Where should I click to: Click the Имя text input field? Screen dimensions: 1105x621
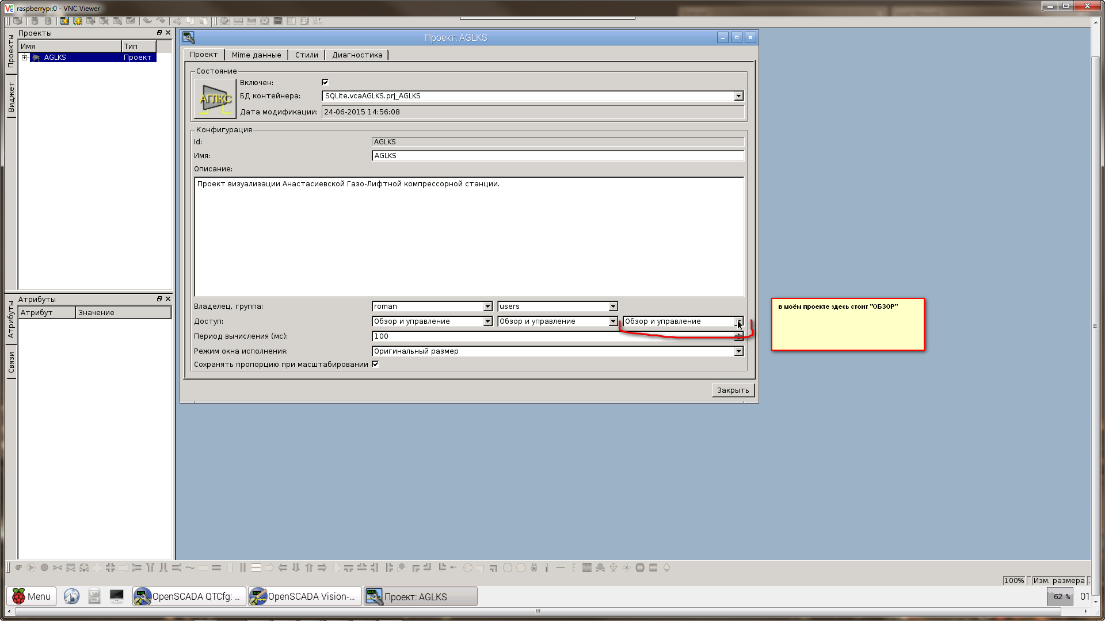(557, 156)
